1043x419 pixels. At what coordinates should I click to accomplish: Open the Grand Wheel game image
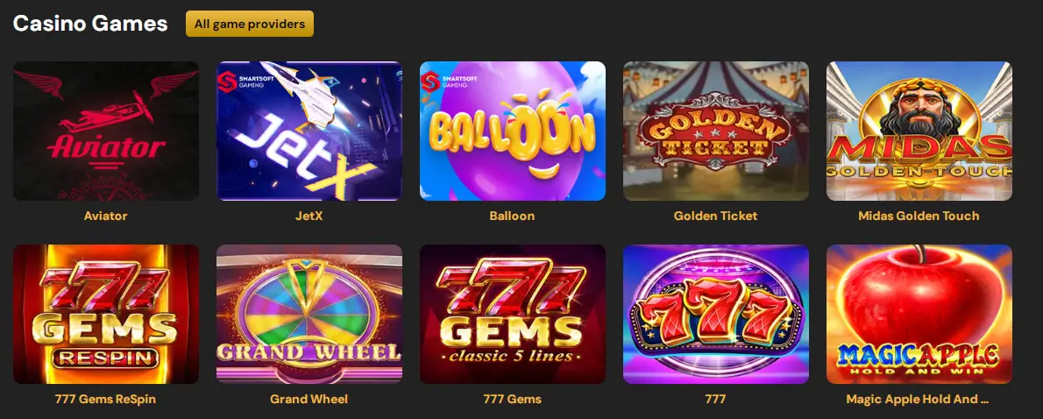[x=309, y=314]
